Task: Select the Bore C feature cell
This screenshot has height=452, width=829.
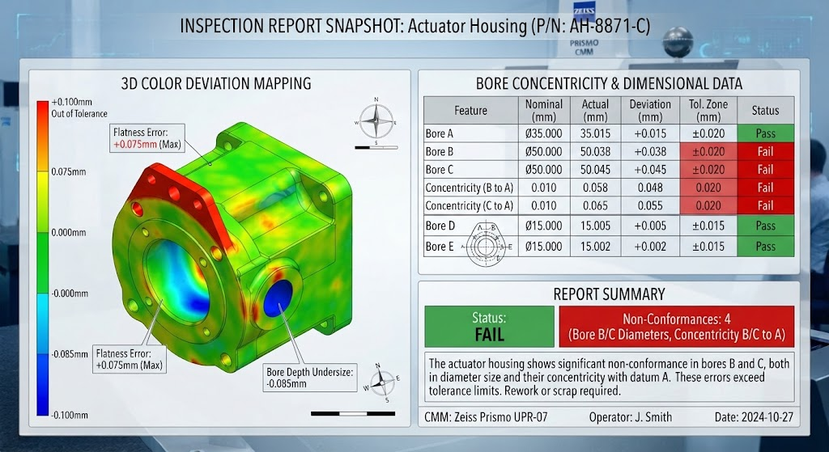Action: click(470, 170)
